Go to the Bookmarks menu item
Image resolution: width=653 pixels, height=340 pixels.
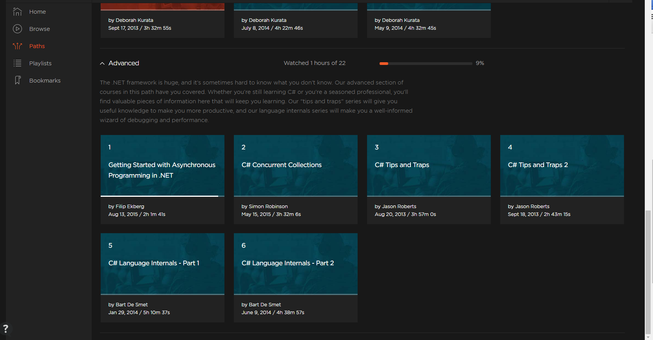tap(45, 81)
